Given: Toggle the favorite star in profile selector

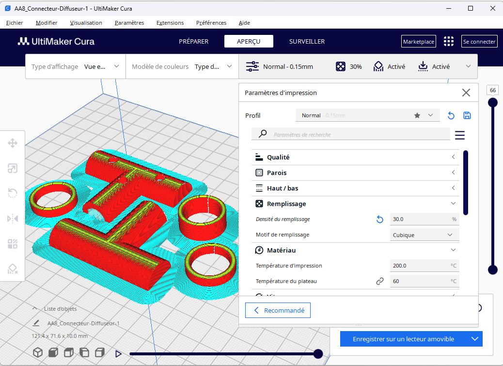Looking at the screenshot, I should [417, 115].
